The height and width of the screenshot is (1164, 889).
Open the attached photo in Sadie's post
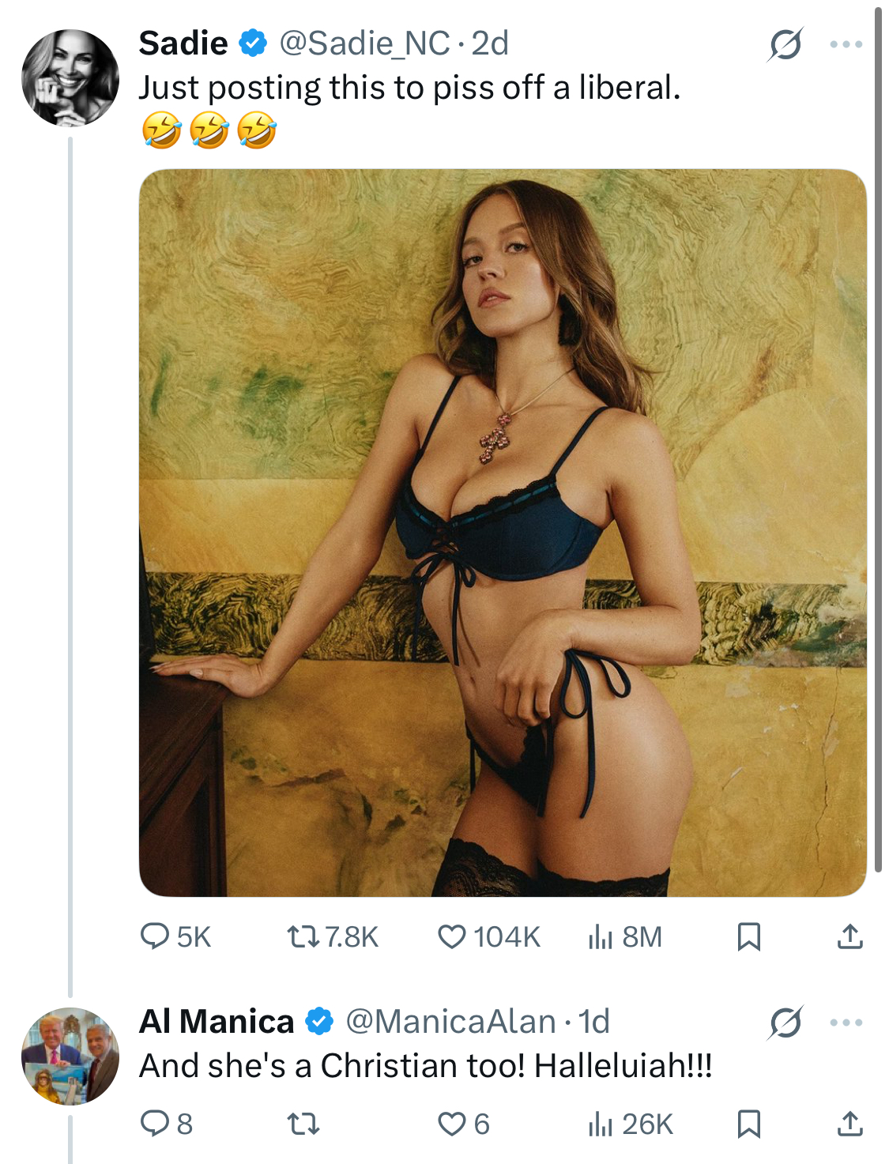click(503, 533)
